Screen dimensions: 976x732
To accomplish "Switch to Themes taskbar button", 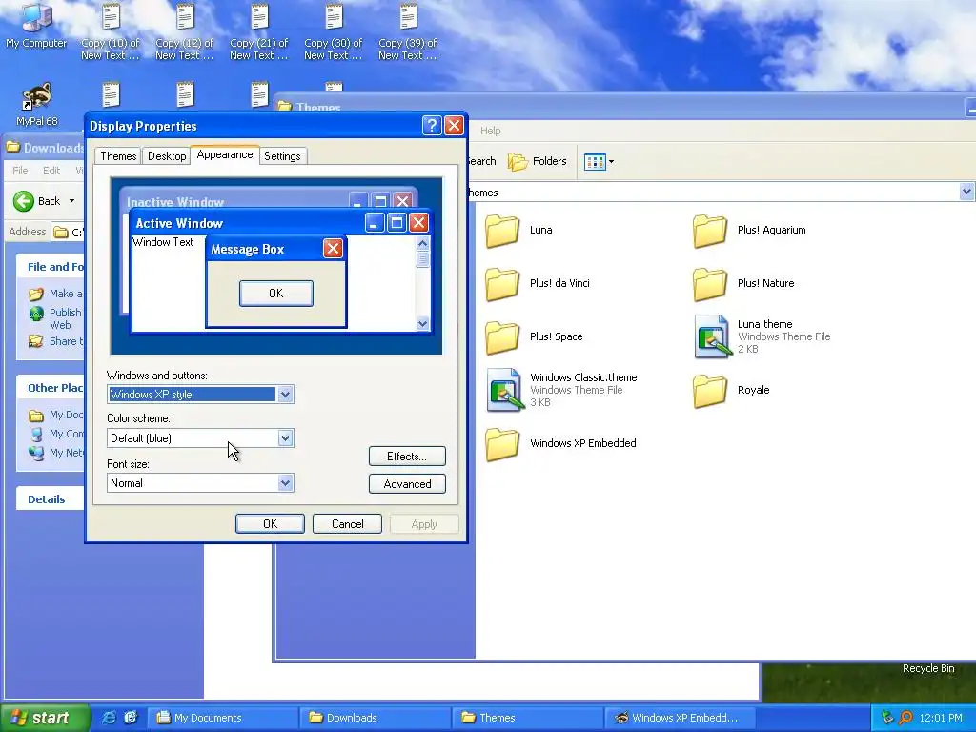I will tap(528, 718).
